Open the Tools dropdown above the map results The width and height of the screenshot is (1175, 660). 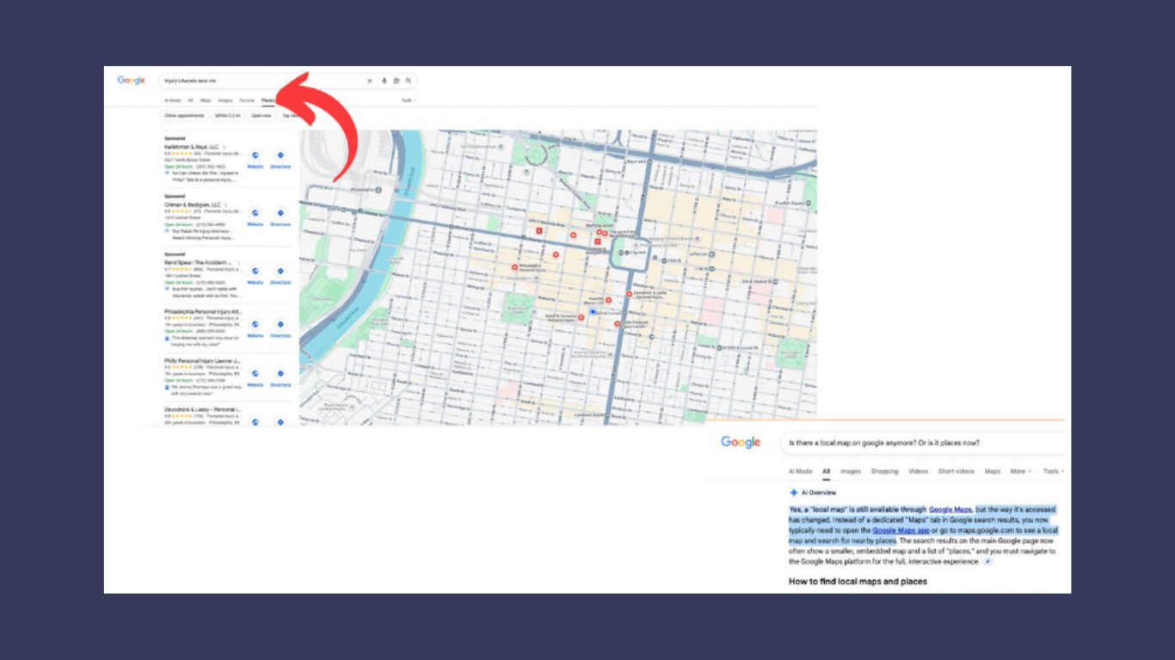click(408, 101)
